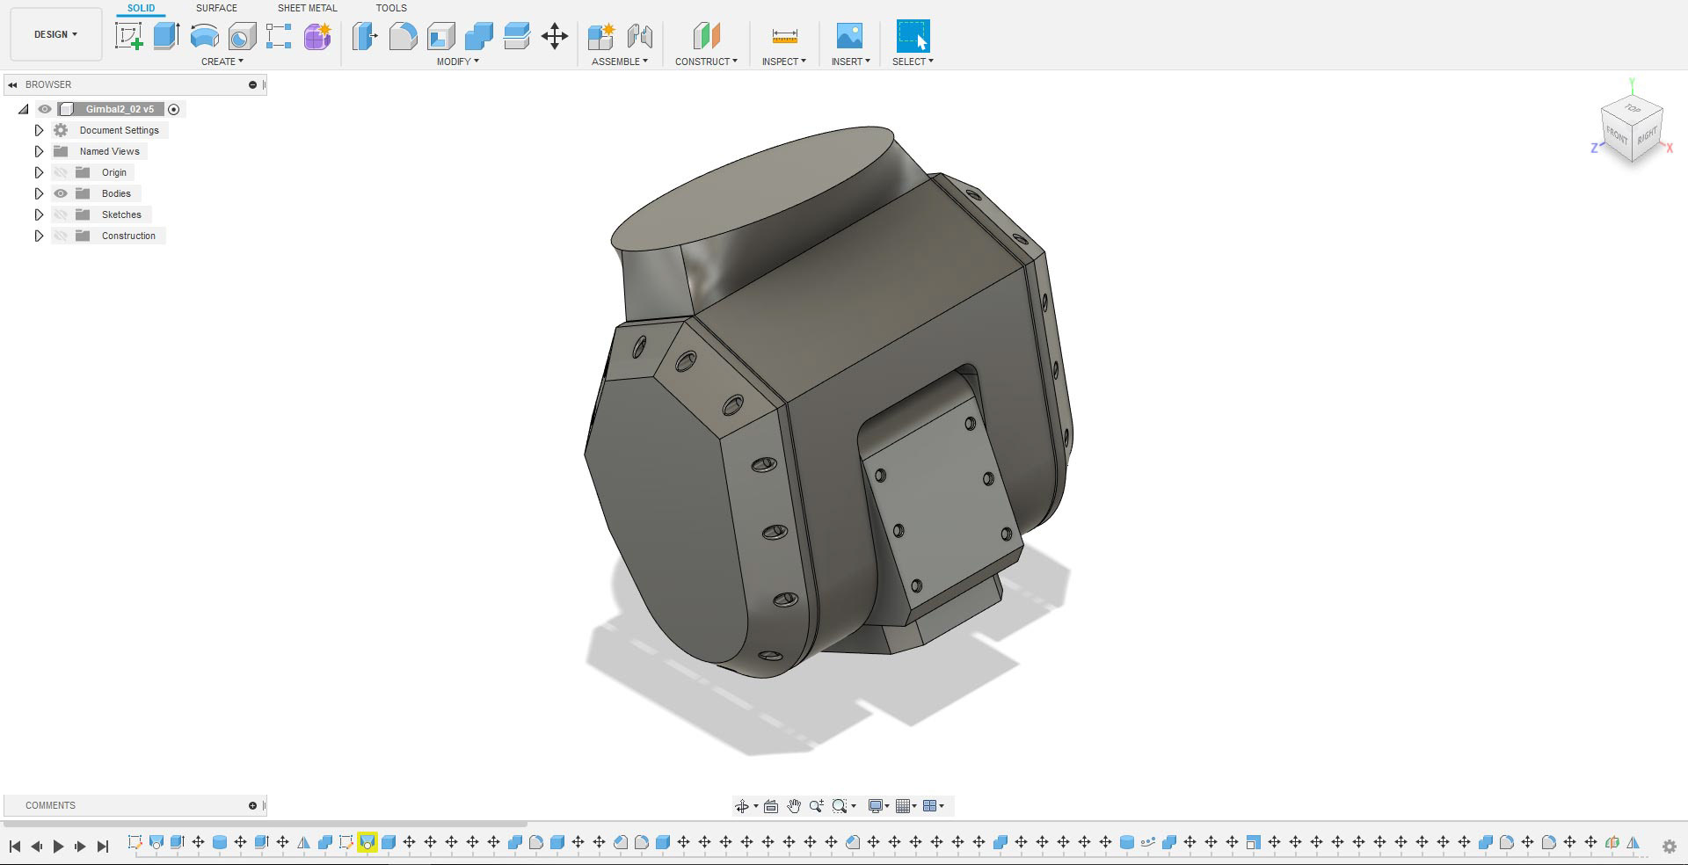
Task: Switch to the SURFACE tab
Action: point(216,8)
